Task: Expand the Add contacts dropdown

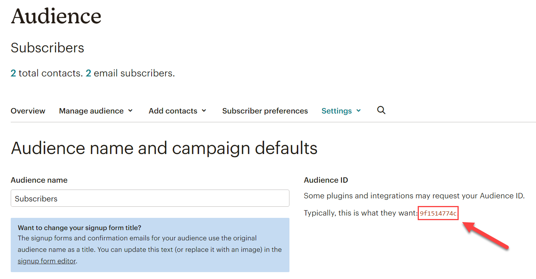Action: (x=178, y=111)
